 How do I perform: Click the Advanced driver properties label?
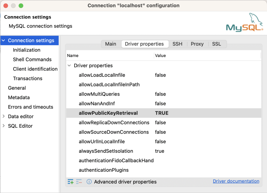(x=125, y=182)
